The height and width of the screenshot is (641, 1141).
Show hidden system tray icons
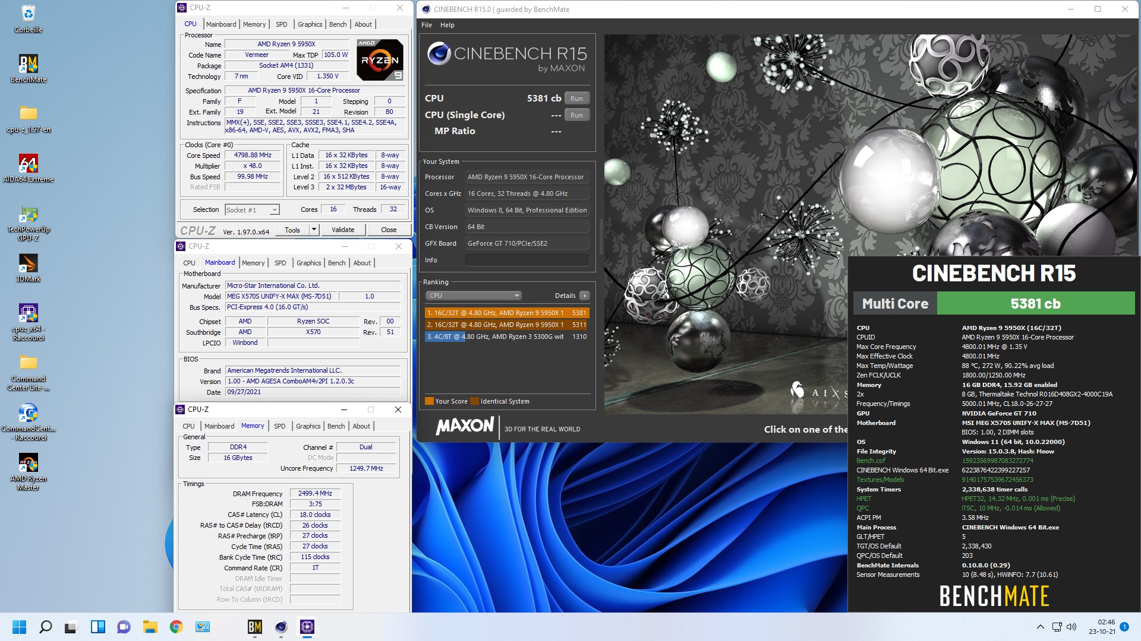pyautogui.click(x=1040, y=627)
